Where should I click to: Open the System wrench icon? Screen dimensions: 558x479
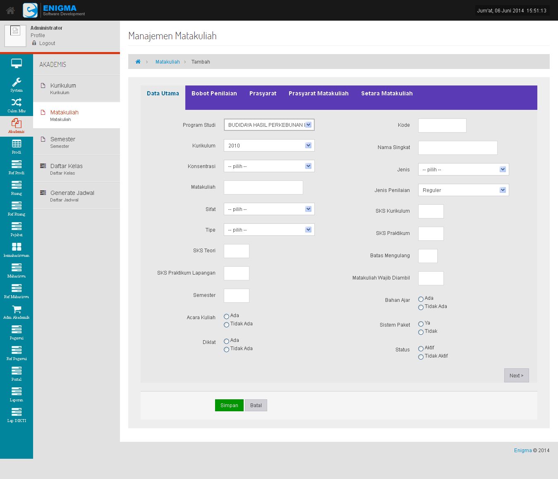[17, 83]
